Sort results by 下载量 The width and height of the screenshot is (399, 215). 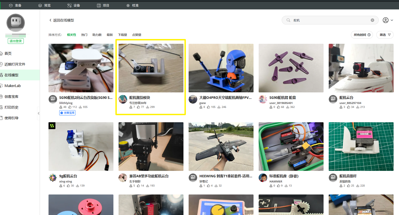click(122, 35)
